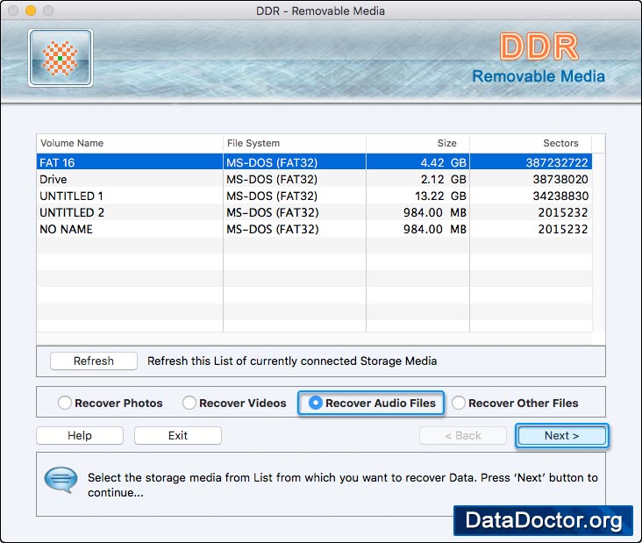Image resolution: width=642 pixels, height=543 pixels.
Task: Click the file system cell for Drive
Action: coord(295,179)
